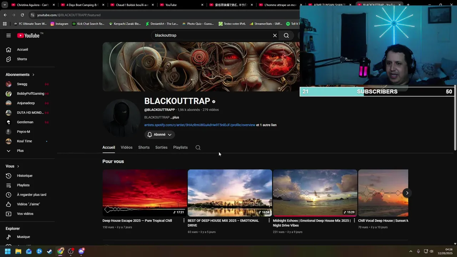The height and width of the screenshot is (257, 457).
Task: Open the Instagram bookmark
Action: [x=59, y=24]
